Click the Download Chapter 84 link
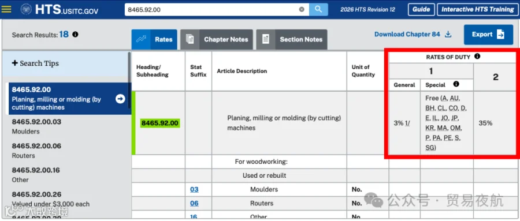This screenshot has height=221, width=520. 407,35
